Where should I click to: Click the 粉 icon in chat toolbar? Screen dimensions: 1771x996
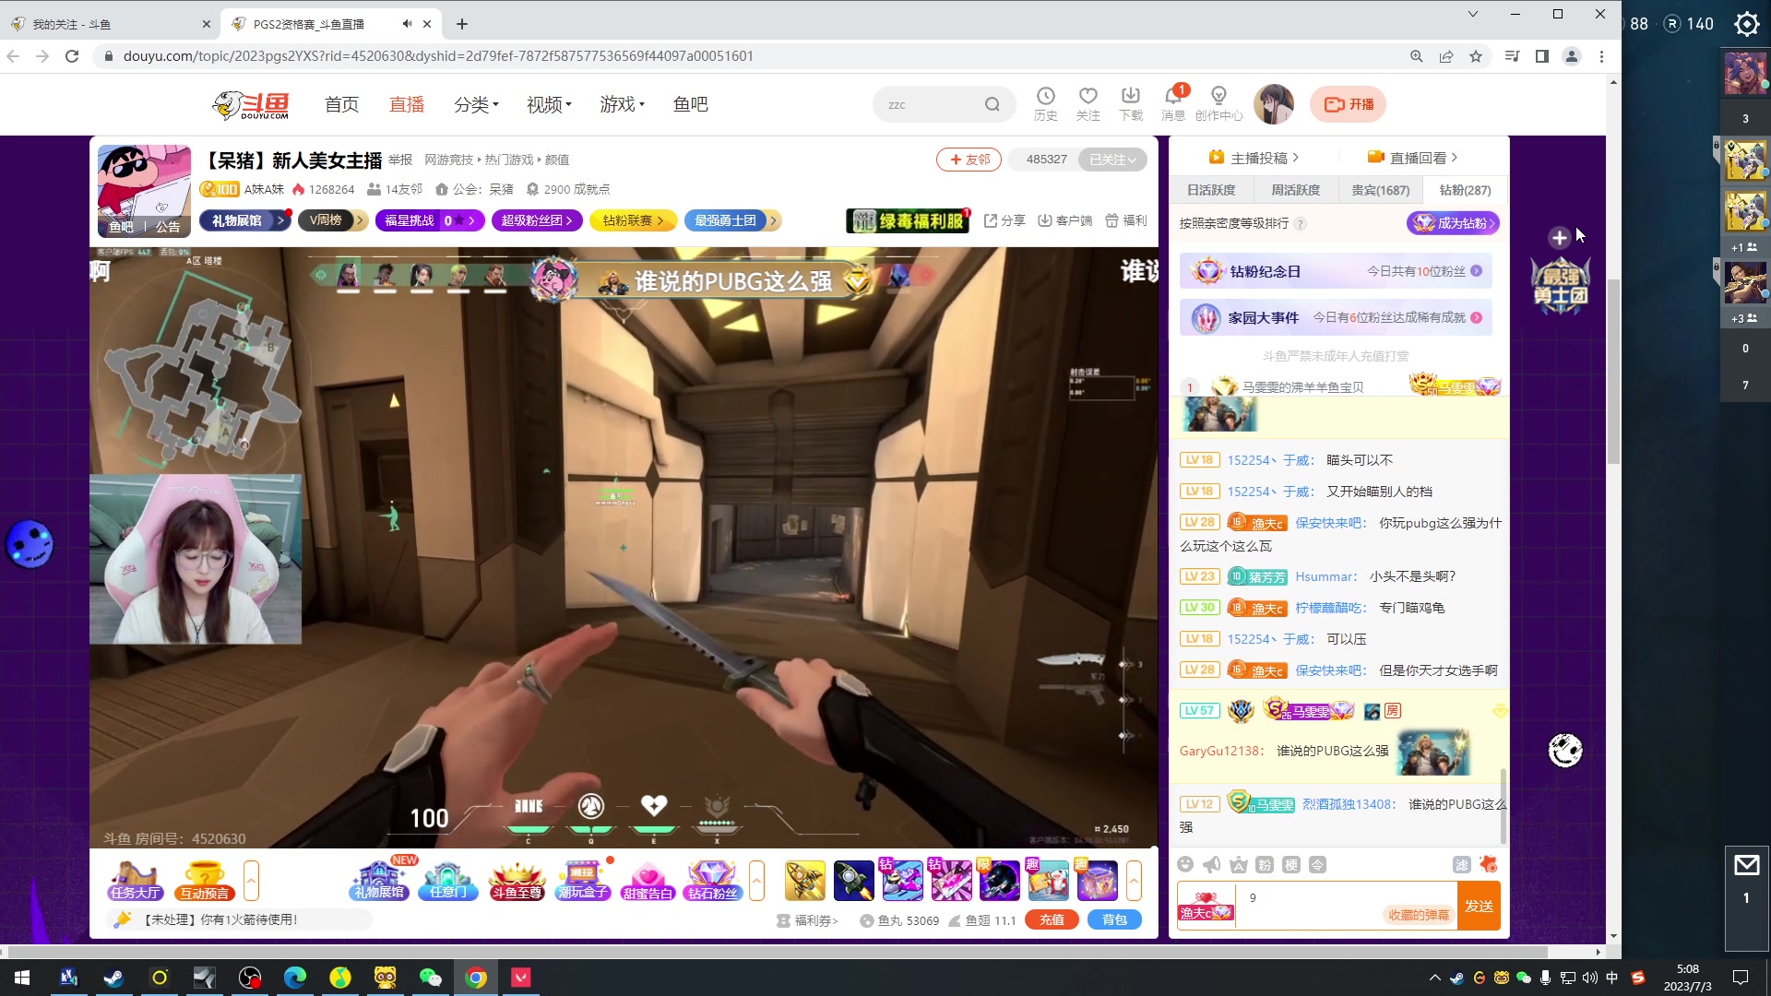click(x=1265, y=864)
